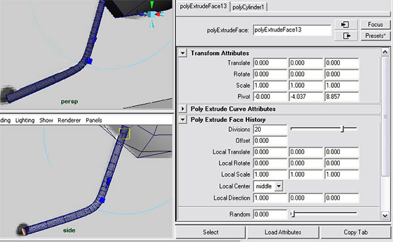Viewport: 393px width, 242px height.
Task: Click the Load Attributes button
Action: 283,232
